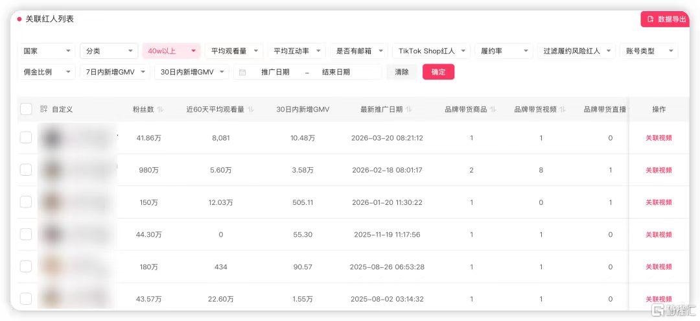700x321 pixels.
Task: Open the 佣金比例 dropdown
Action: point(47,72)
